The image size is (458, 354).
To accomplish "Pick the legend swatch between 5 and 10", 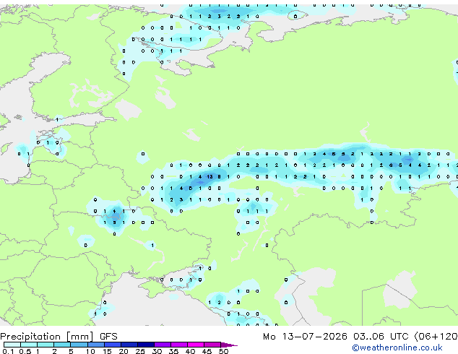I will point(79,345).
